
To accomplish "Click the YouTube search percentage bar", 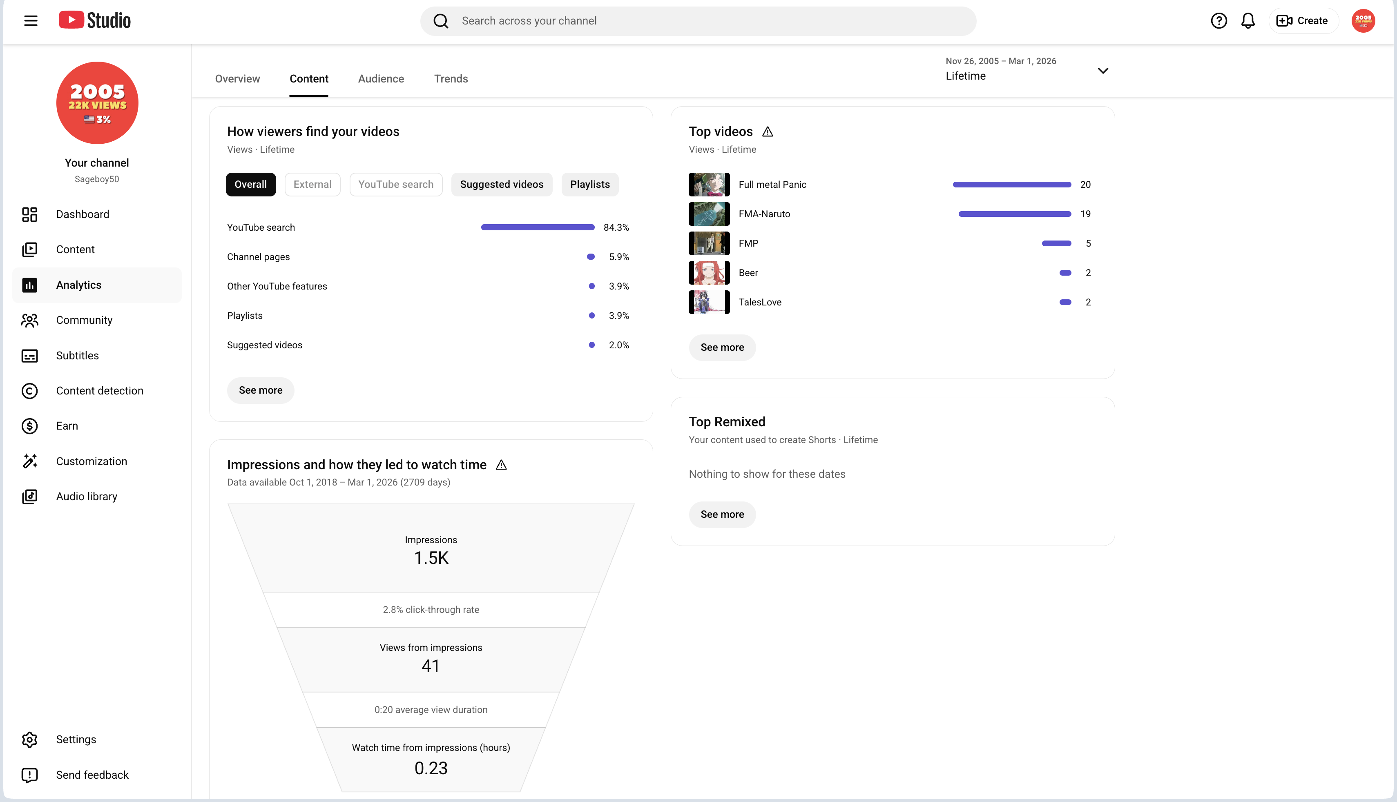I will click(537, 227).
